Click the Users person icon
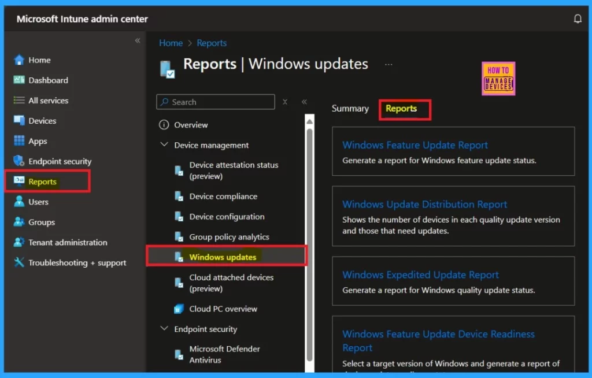Screen dimensions: 592x378 click(x=19, y=202)
